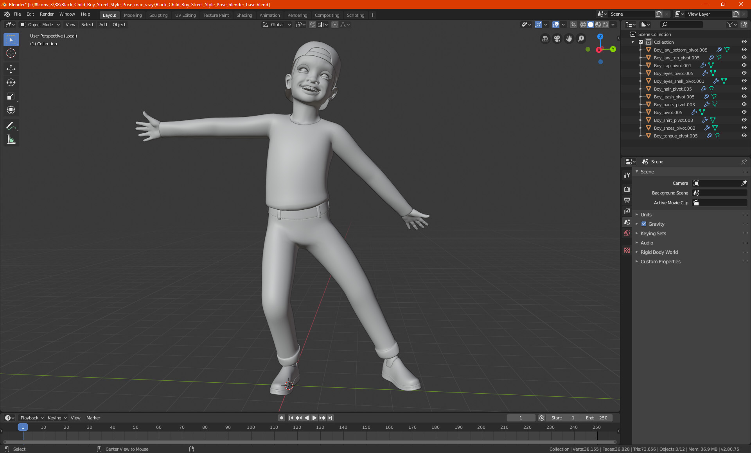
Task: Expand the Rigid Body World panel
Action: coord(659,252)
